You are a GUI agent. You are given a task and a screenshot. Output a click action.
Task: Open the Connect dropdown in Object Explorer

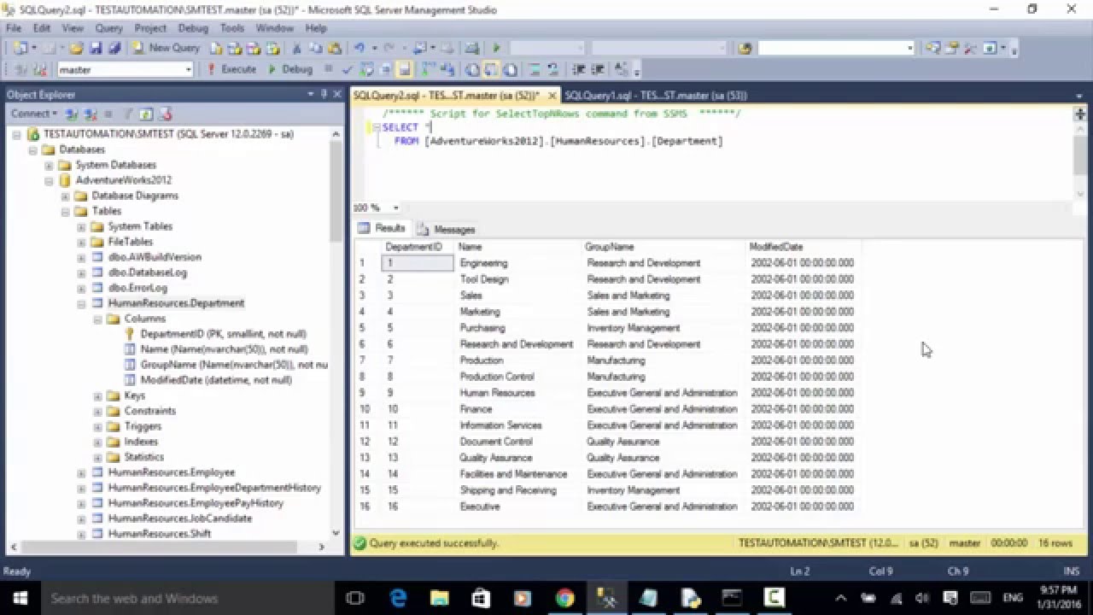pos(33,114)
